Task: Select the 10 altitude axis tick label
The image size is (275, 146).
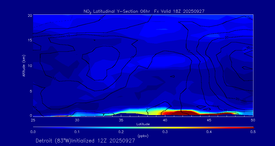Action: click(x=30, y=66)
